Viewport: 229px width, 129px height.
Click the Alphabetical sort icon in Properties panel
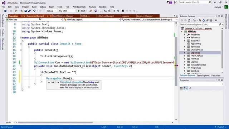(185, 88)
